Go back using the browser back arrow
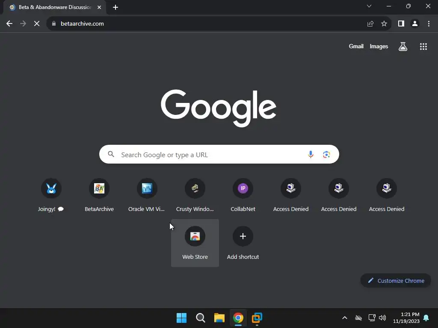438x328 pixels. pos(9,24)
